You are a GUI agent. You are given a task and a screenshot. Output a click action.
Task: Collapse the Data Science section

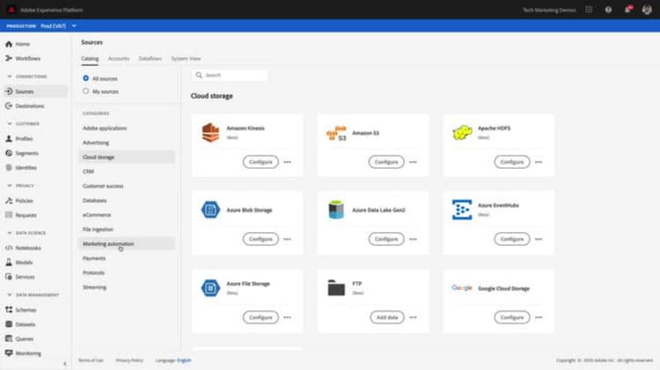[x=10, y=233]
